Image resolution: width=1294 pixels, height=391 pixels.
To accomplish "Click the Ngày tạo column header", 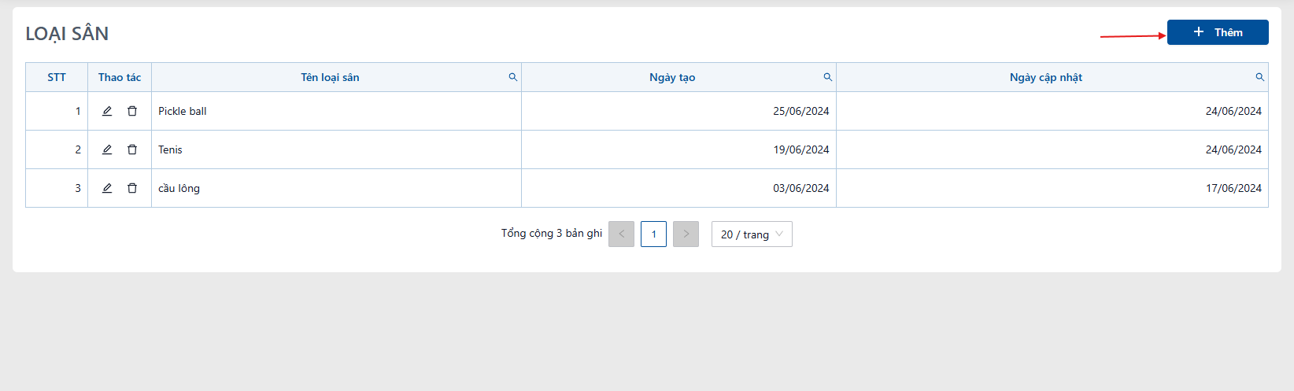I will (x=672, y=77).
